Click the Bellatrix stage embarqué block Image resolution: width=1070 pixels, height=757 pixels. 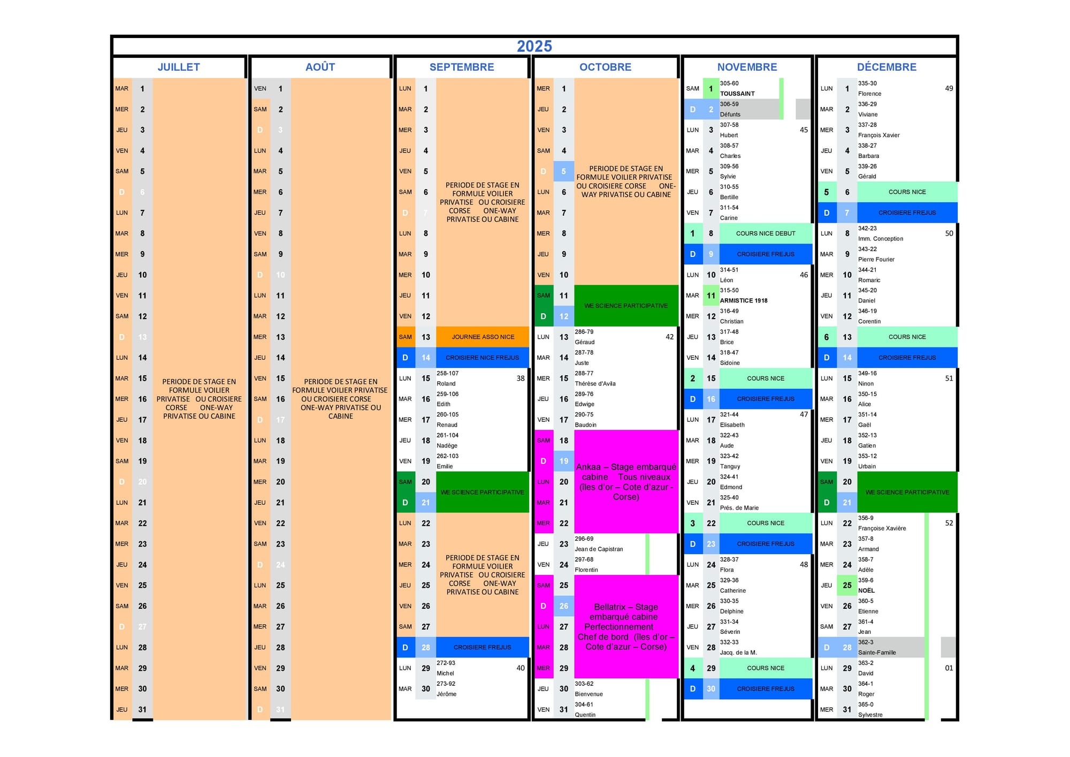click(x=625, y=626)
